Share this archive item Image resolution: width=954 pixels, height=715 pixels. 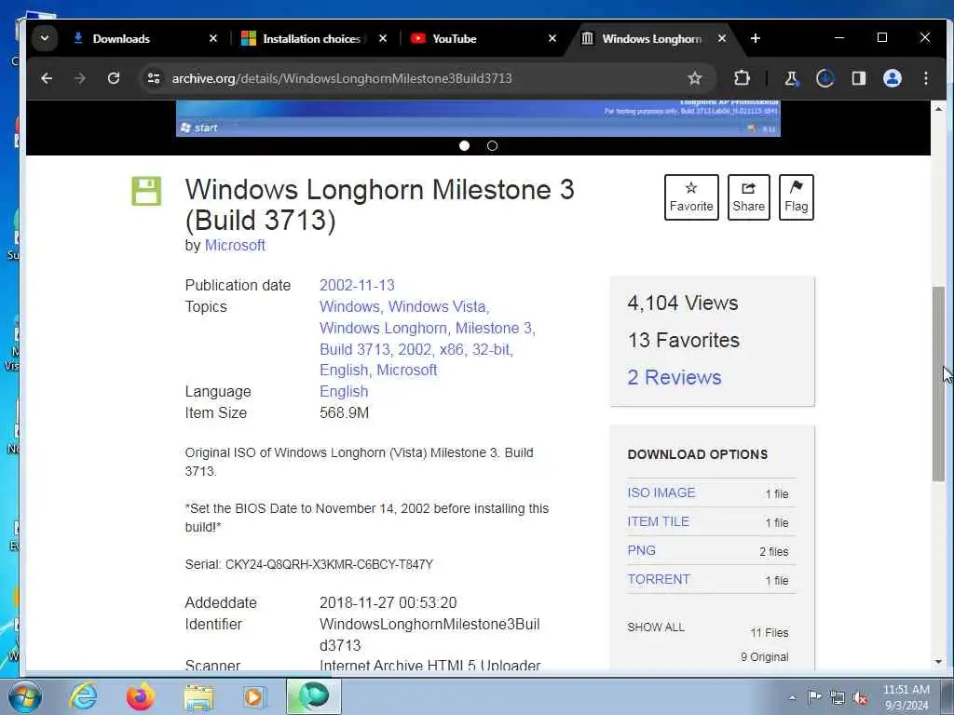[x=748, y=197]
